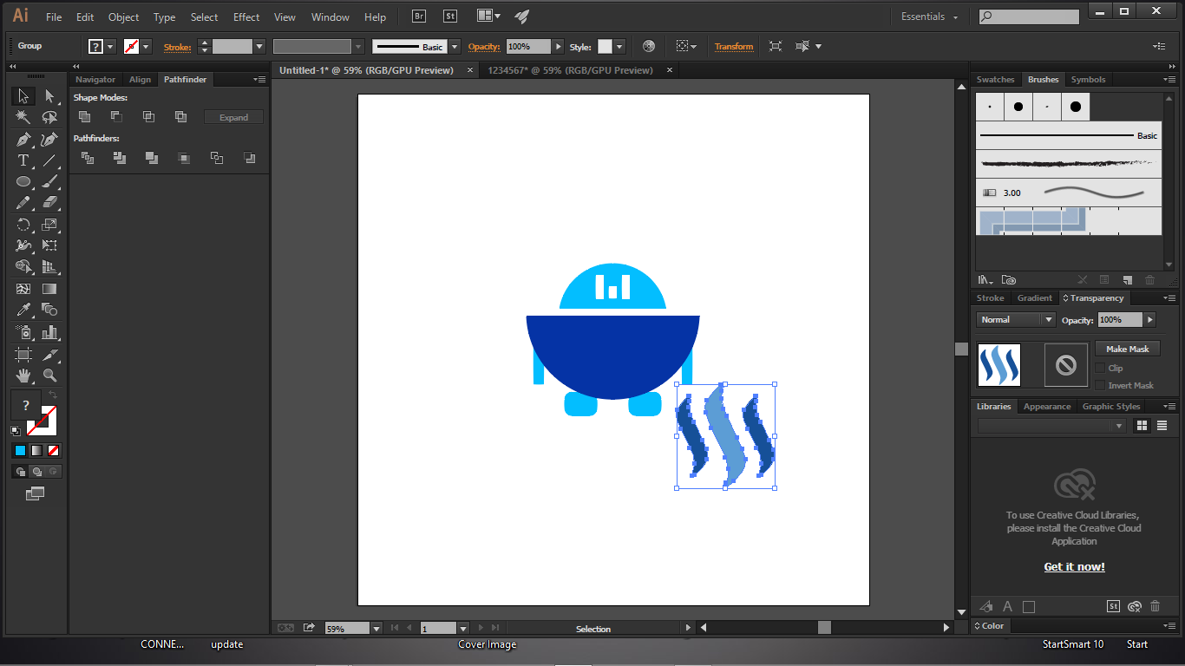Select the Scale tool
1185x666 pixels.
(50, 225)
